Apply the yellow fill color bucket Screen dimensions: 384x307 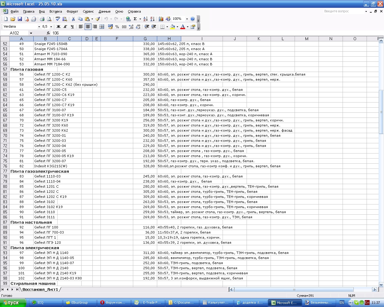pos(172,27)
